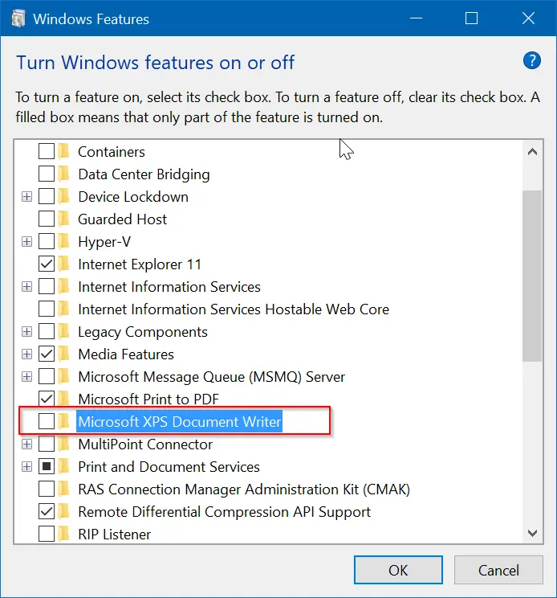Screen dimensions: 557x598
Task: Click the Windows Features title bar icon
Action: click(18, 18)
